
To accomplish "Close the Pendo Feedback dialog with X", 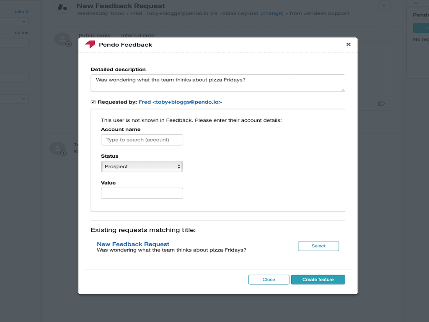I will click(x=348, y=44).
